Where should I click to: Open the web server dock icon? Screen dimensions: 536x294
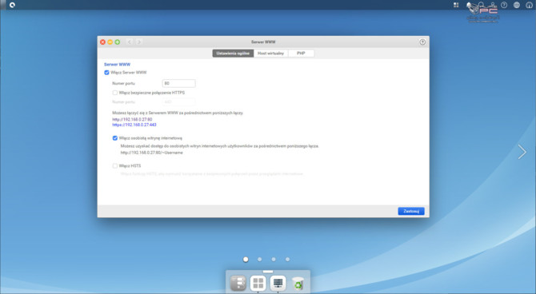click(x=278, y=283)
